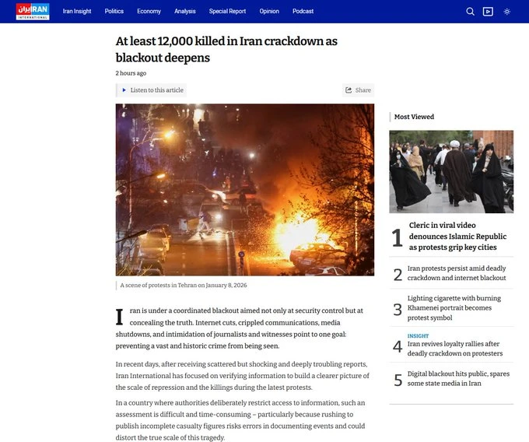Open the Economy section
The height and width of the screenshot is (442, 529).
[x=149, y=12]
